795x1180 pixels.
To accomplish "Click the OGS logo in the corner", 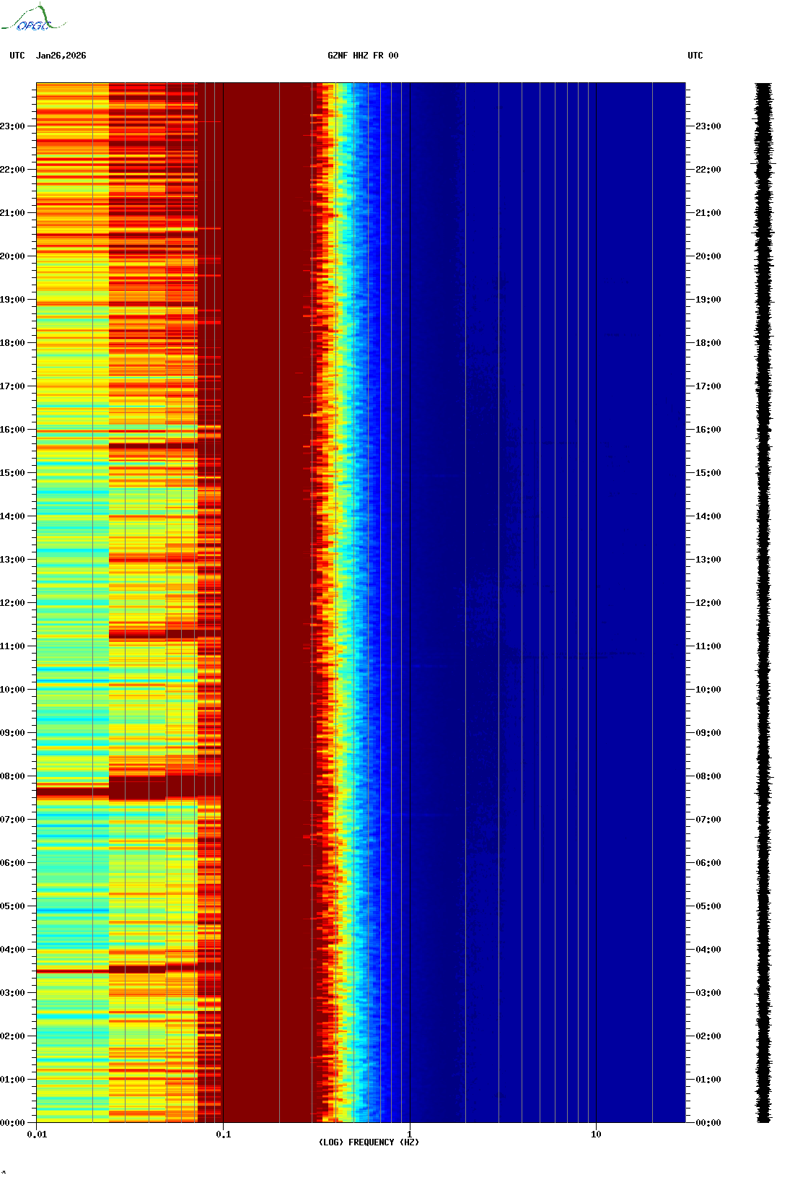I will pos(32,19).
